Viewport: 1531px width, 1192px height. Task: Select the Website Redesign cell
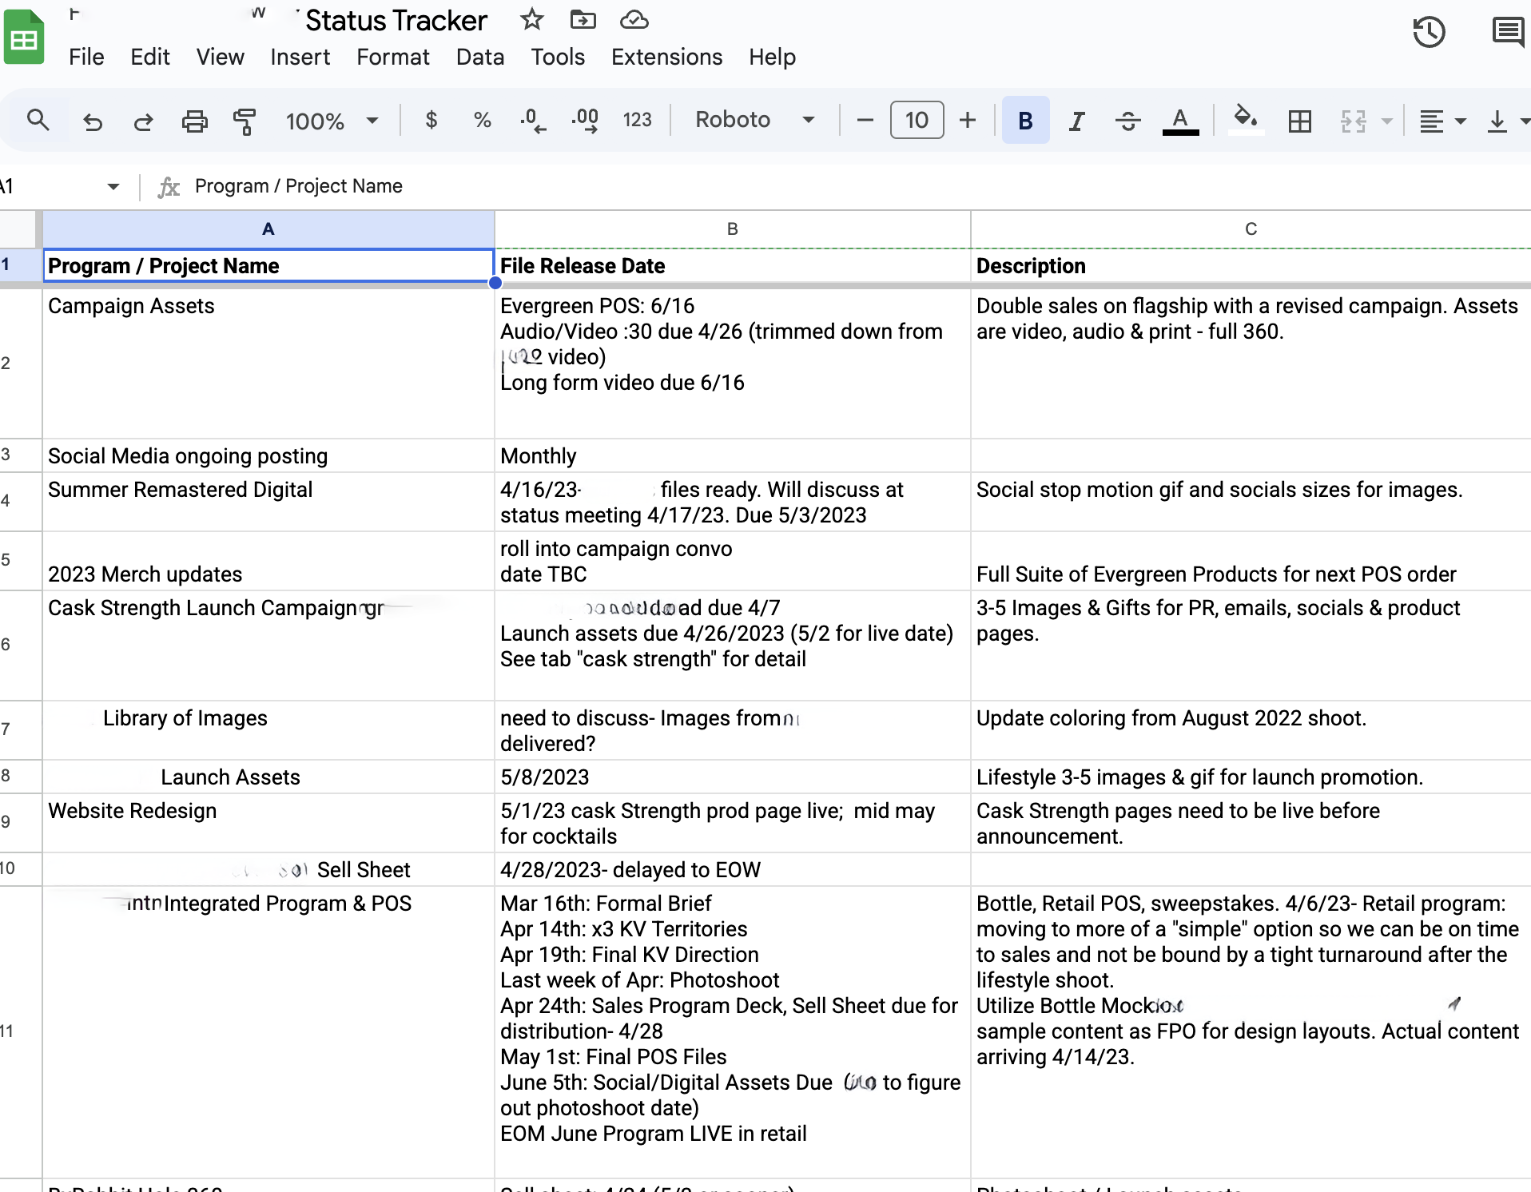coord(268,823)
